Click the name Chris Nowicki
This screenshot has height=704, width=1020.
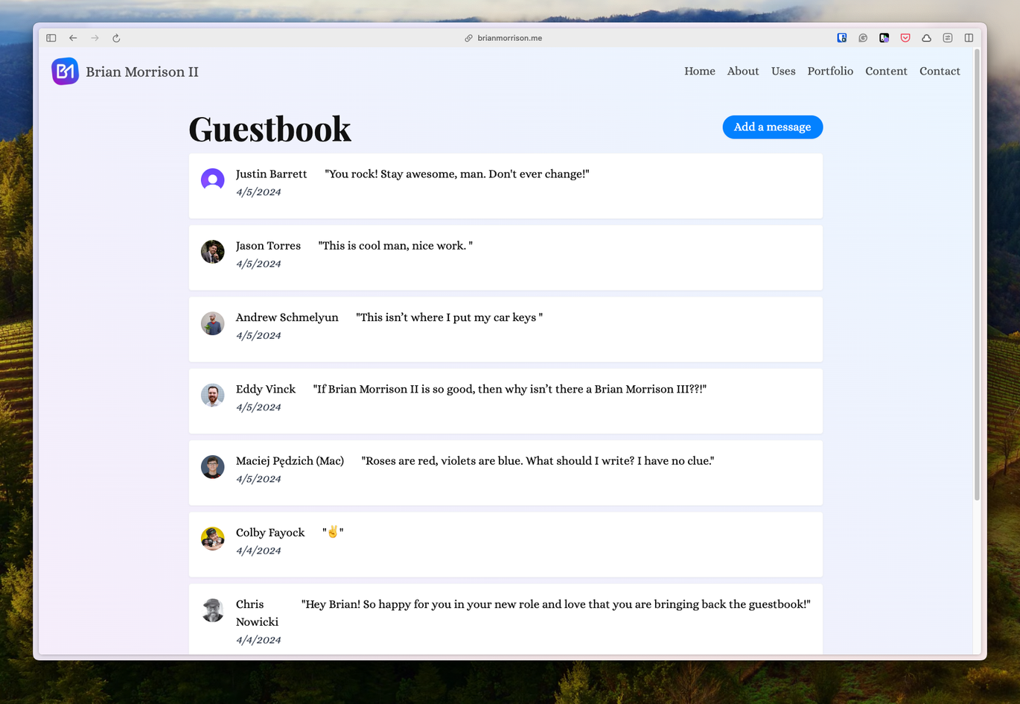[257, 613]
